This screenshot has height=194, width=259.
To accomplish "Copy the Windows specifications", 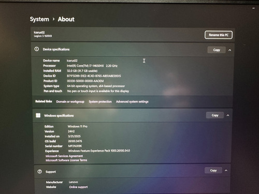I will click(x=215, y=115).
